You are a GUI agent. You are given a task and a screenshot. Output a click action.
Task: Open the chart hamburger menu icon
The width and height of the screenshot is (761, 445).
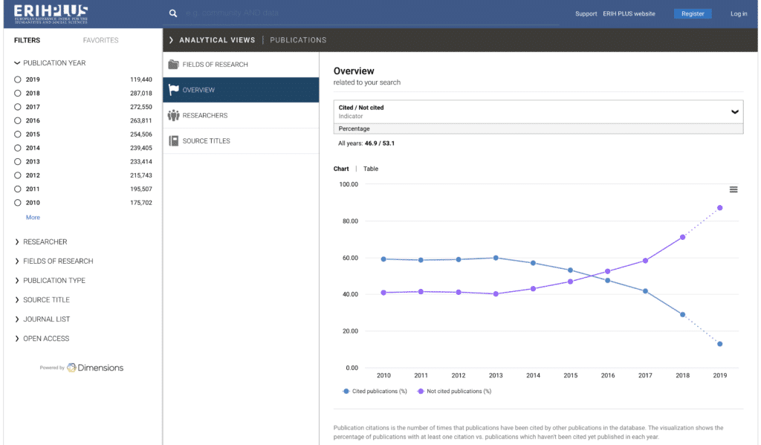coord(734,189)
